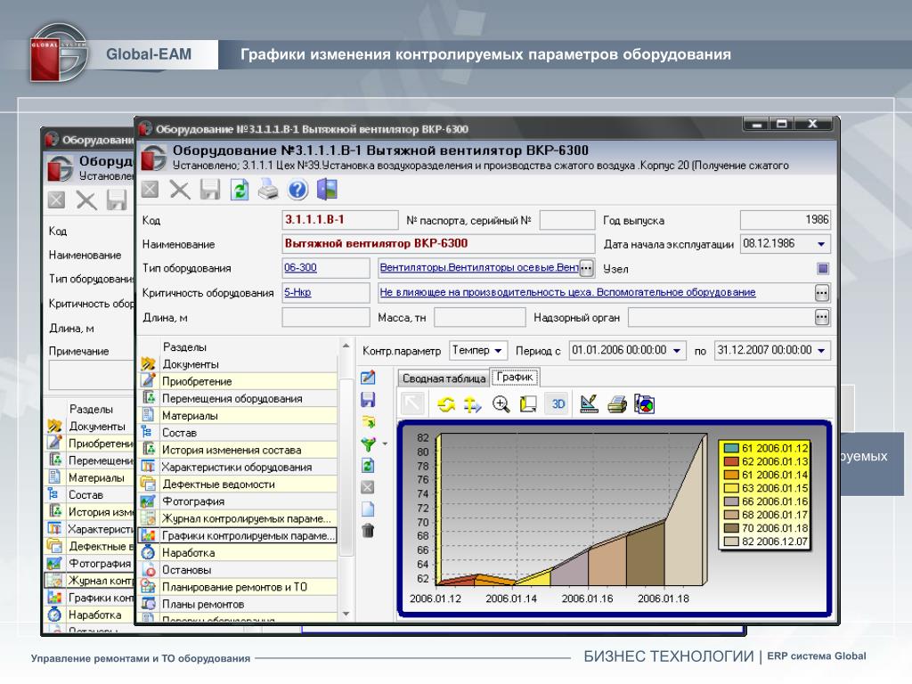Click the ellipsis button of the equipment type field
The height and width of the screenshot is (684, 912).
[x=586, y=269]
